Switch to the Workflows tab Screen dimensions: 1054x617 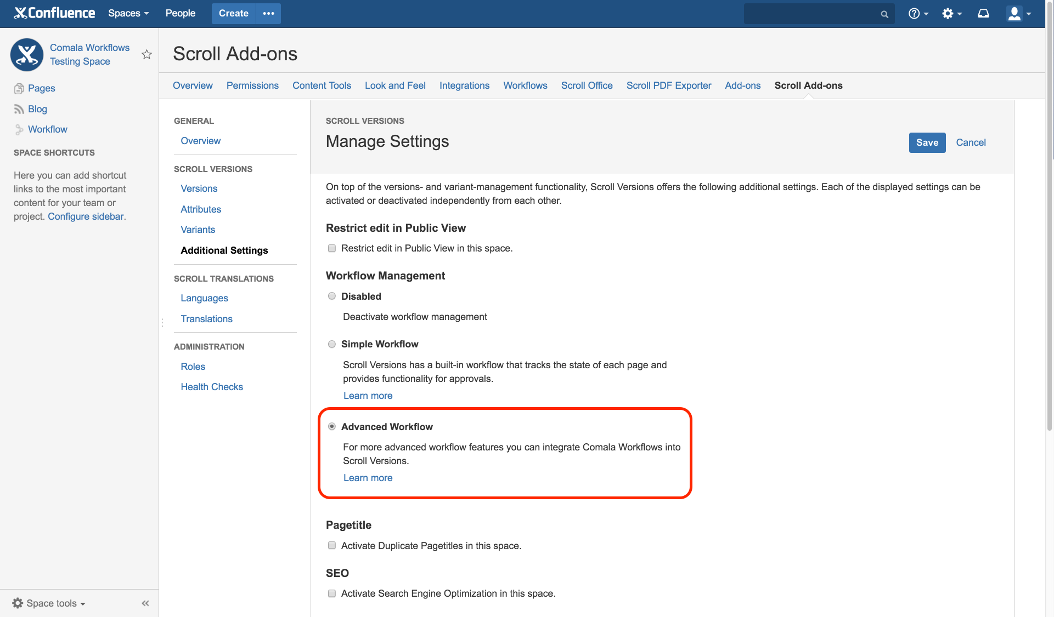tap(525, 85)
